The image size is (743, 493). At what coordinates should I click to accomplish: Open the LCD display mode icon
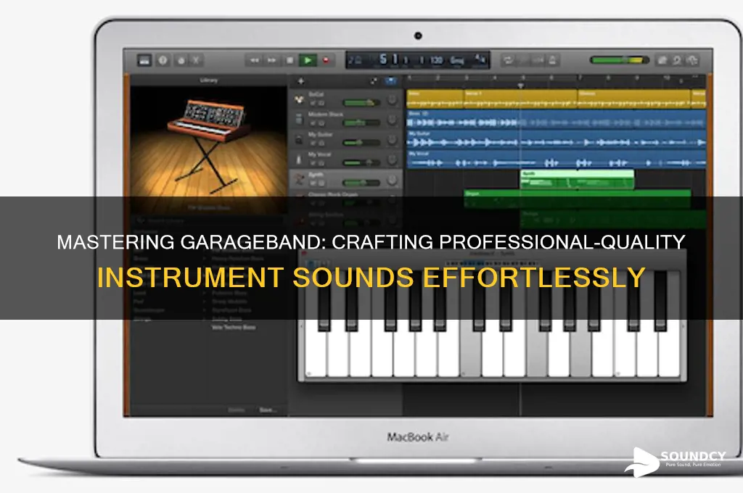(x=356, y=60)
